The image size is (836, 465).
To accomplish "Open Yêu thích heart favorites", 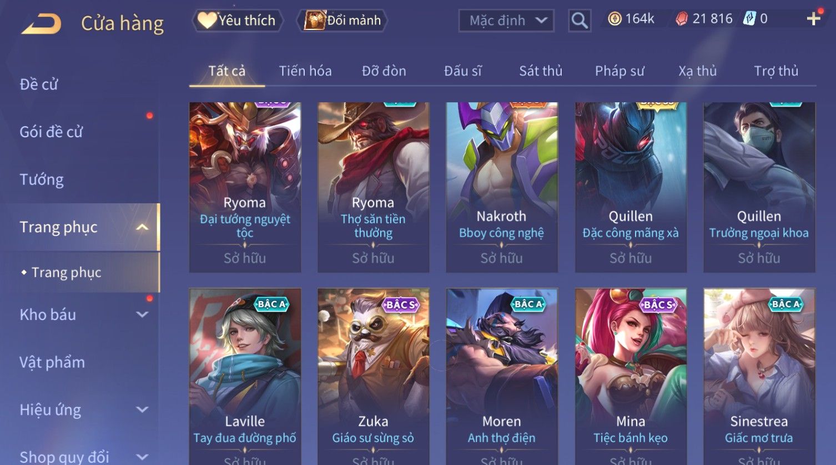I will point(238,21).
